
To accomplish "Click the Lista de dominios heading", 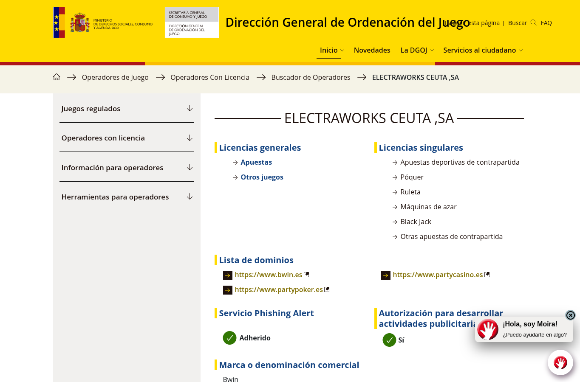I will point(256,260).
